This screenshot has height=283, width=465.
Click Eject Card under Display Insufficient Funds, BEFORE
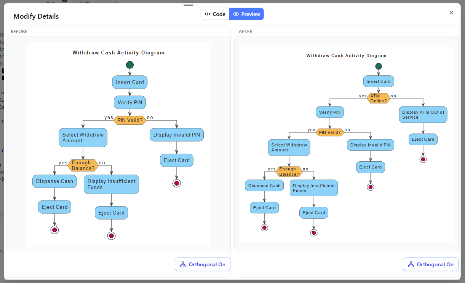click(112, 213)
